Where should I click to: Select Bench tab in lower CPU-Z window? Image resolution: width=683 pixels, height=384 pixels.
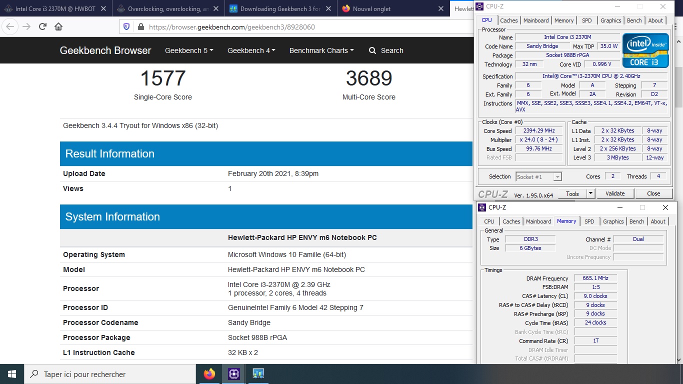[637, 221]
